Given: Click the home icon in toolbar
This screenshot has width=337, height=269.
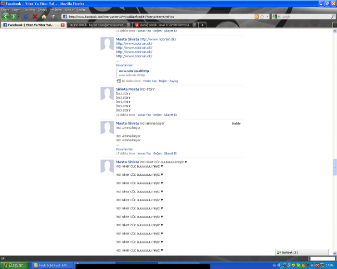Looking at the screenshot, I should (x=43, y=16).
